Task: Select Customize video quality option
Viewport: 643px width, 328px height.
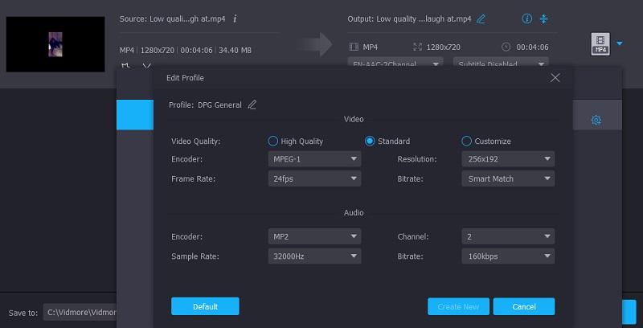Action: 467,141
